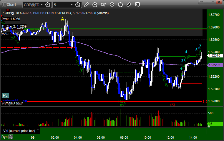The image size is (224, 141).
Task: Click the Pivot: 1.5265 label
Action: click(x=11, y=19)
